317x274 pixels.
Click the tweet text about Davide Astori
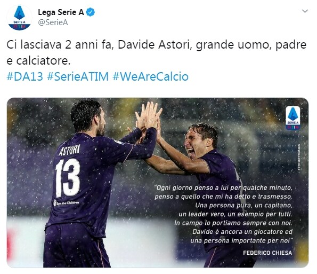(x=157, y=52)
